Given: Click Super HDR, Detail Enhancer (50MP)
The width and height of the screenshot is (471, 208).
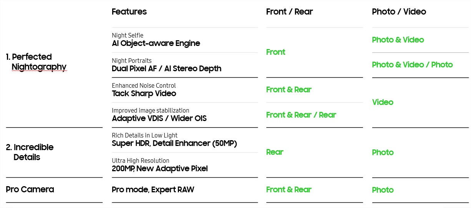Looking at the screenshot, I should (x=174, y=144).
